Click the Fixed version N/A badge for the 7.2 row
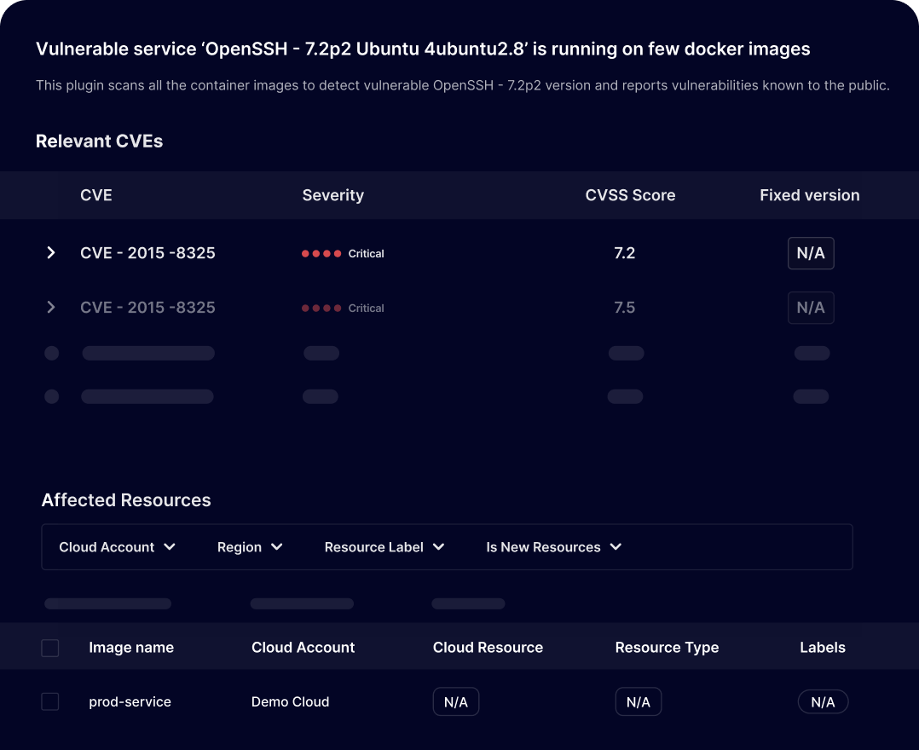Image resolution: width=919 pixels, height=750 pixels. (x=810, y=253)
